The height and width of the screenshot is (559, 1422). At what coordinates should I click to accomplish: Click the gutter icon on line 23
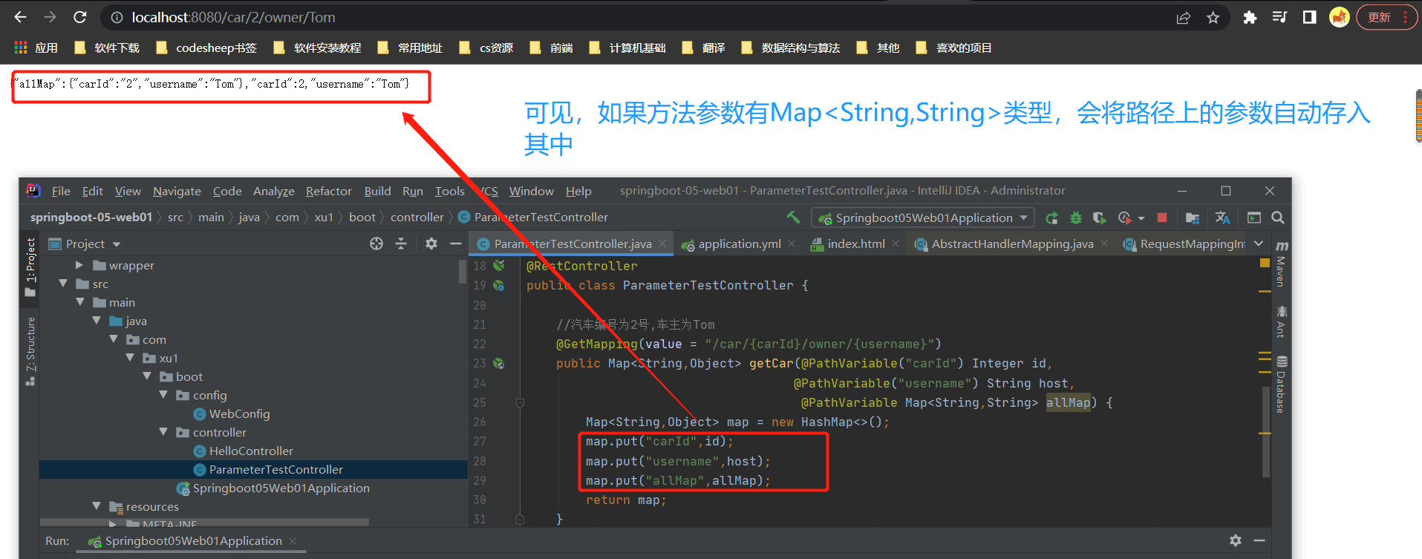tap(499, 364)
